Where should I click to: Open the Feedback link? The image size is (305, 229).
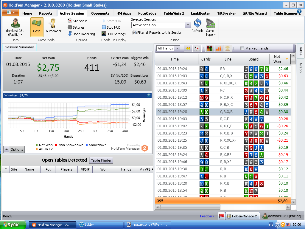coord(207,216)
